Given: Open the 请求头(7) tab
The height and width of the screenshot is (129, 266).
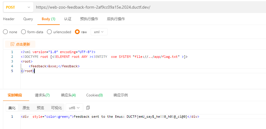Looking at the screenshot, I should tap(42, 95).
